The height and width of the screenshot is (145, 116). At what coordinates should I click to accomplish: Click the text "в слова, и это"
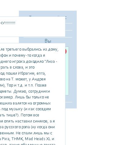tap(22, 67)
